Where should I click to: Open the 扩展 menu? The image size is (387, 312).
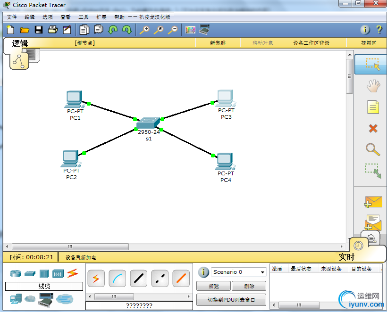click(101, 17)
